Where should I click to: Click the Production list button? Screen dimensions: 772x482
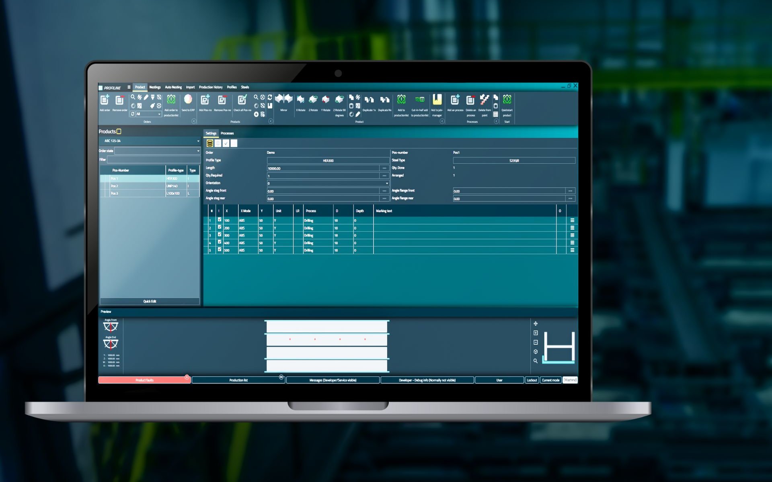point(238,380)
